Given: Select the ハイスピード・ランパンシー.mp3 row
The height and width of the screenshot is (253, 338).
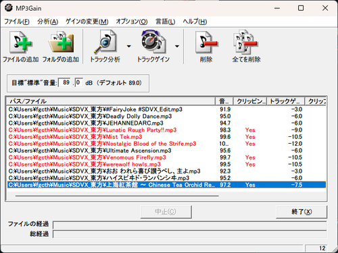Looking at the screenshot, I should 166,178.
